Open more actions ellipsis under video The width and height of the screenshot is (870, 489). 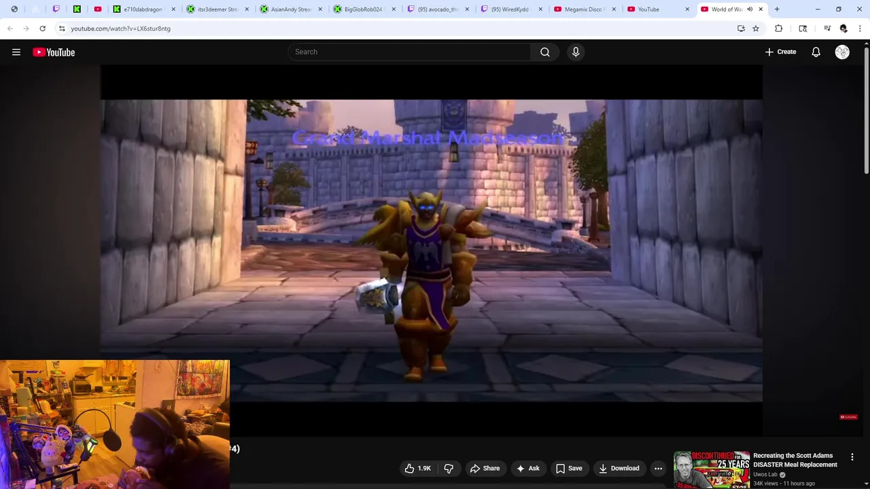coord(658,468)
